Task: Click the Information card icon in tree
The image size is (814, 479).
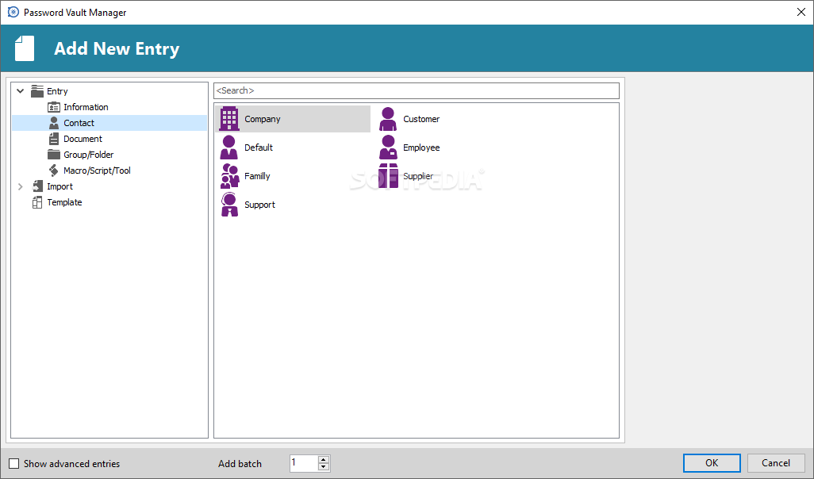Action: click(x=54, y=107)
